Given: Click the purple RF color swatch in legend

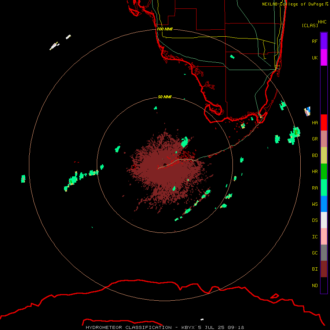Looking at the screenshot, I should click(x=324, y=41).
